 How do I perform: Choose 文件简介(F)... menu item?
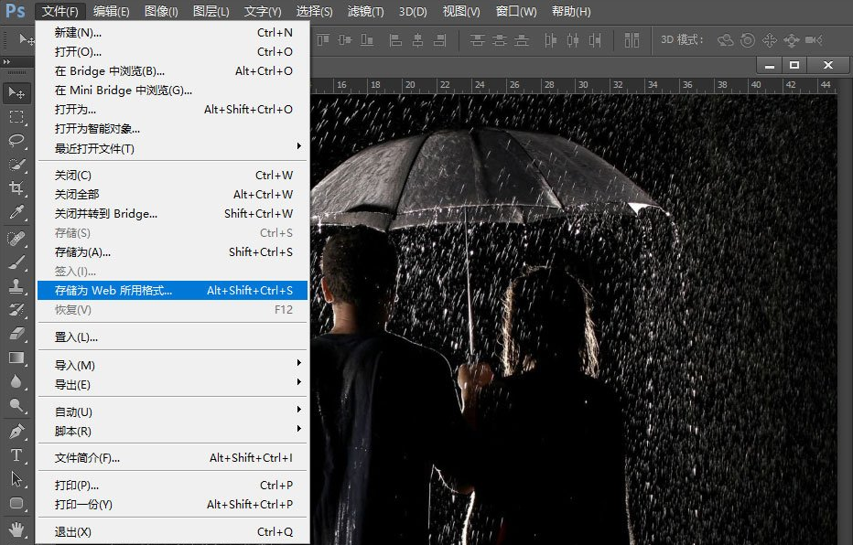pos(173,458)
